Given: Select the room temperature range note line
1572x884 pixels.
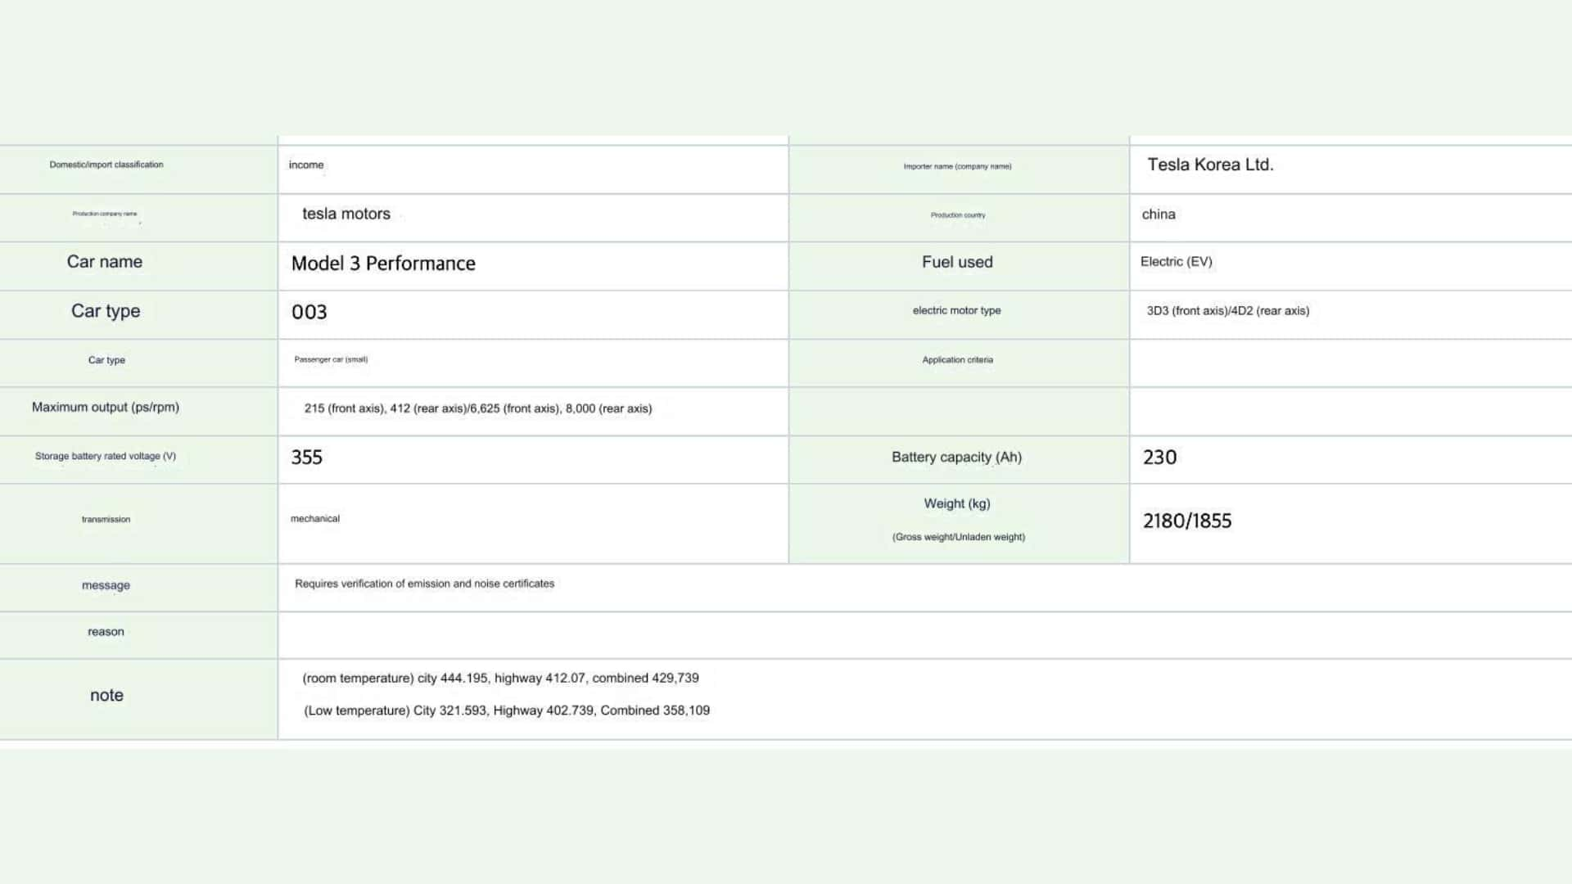Looking at the screenshot, I should pos(500,678).
